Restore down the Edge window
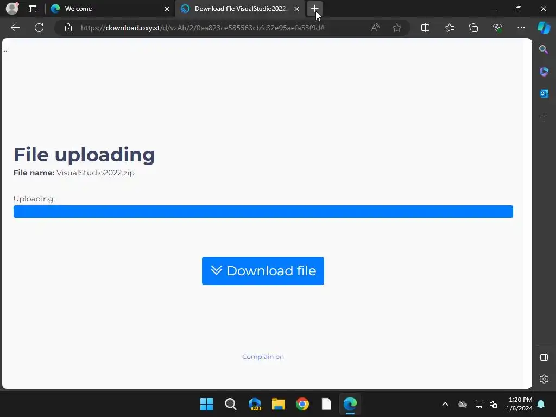 [x=519, y=9]
